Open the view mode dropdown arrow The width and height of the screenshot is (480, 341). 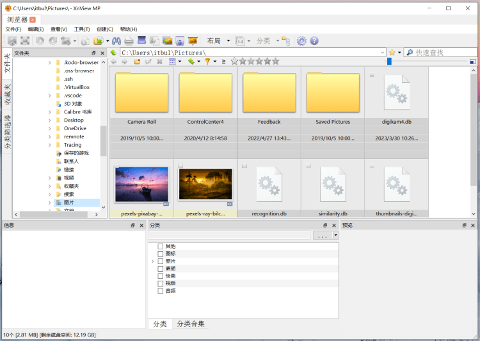coord(180,62)
